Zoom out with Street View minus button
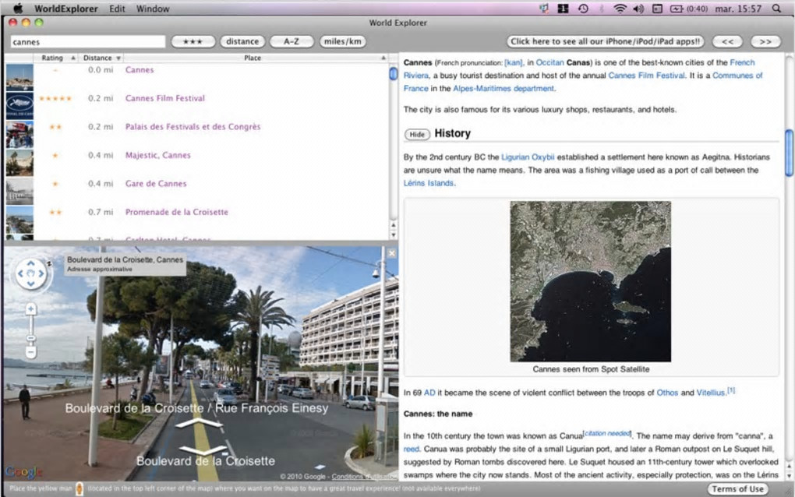The height and width of the screenshot is (497, 795). [30, 351]
